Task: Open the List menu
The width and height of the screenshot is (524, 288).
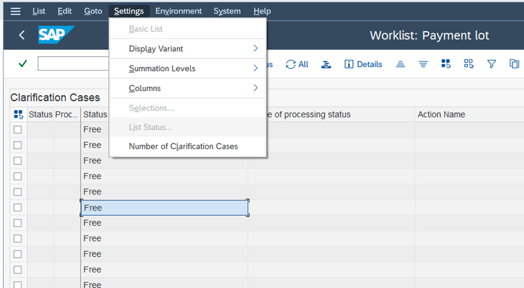Action: (39, 11)
